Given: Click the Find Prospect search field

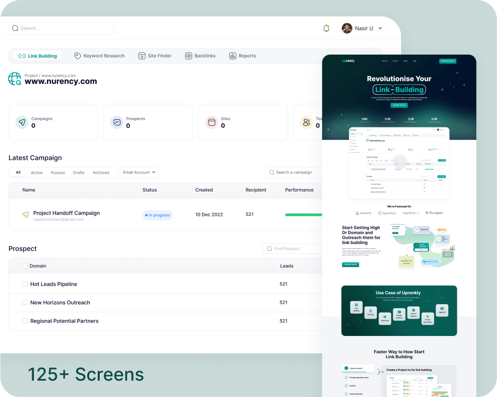Looking at the screenshot, I should click(293, 249).
